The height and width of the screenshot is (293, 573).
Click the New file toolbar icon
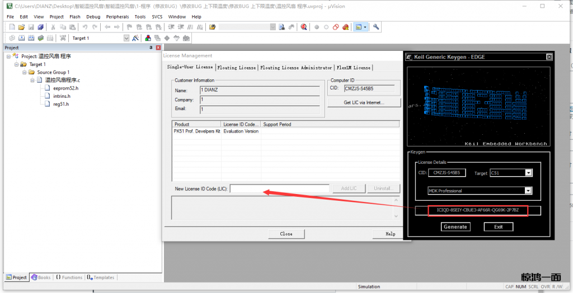(x=12, y=27)
